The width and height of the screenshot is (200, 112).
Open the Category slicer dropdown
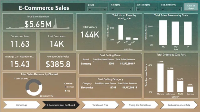point(122,9)
